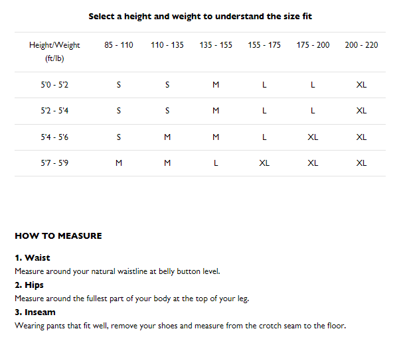Select the 5'7 - 5'9 height row label
The image size is (405, 337).
54,163
